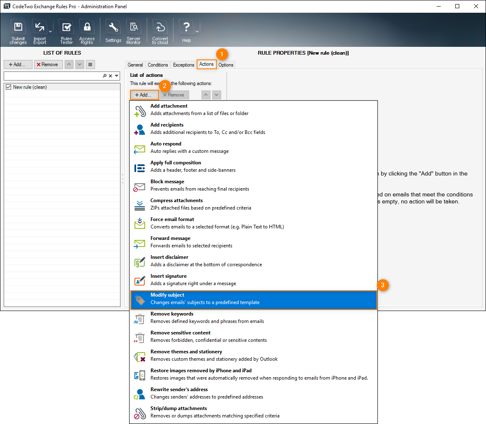Switch to the Exceptions tab
Viewport: 486px width, 424px height.
pyautogui.click(x=183, y=65)
